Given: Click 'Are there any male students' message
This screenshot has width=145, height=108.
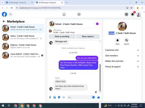Looking at the screenshot, I should point(71,87).
